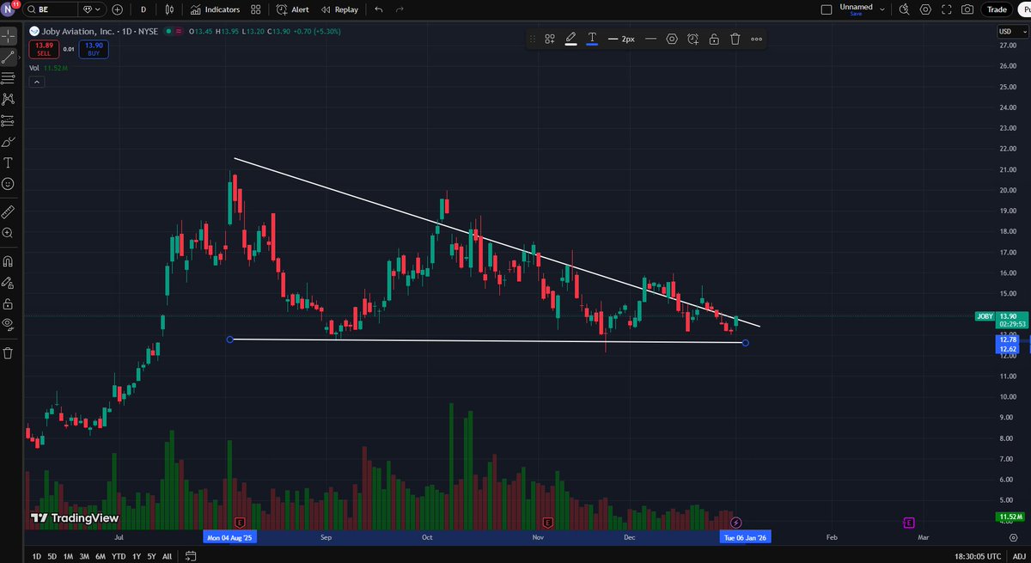Click the compare or add symbol plus icon
Image resolution: width=1031 pixels, height=563 pixels.
117,9
